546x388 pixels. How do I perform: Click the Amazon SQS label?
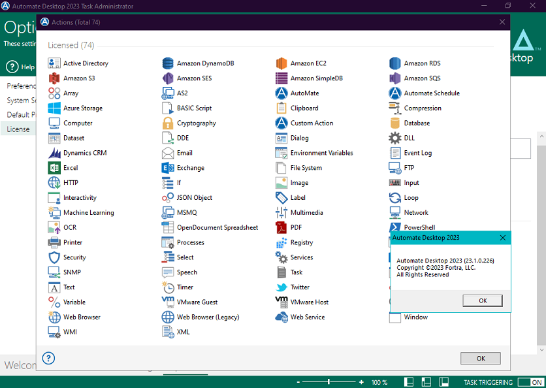pyautogui.click(x=422, y=78)
